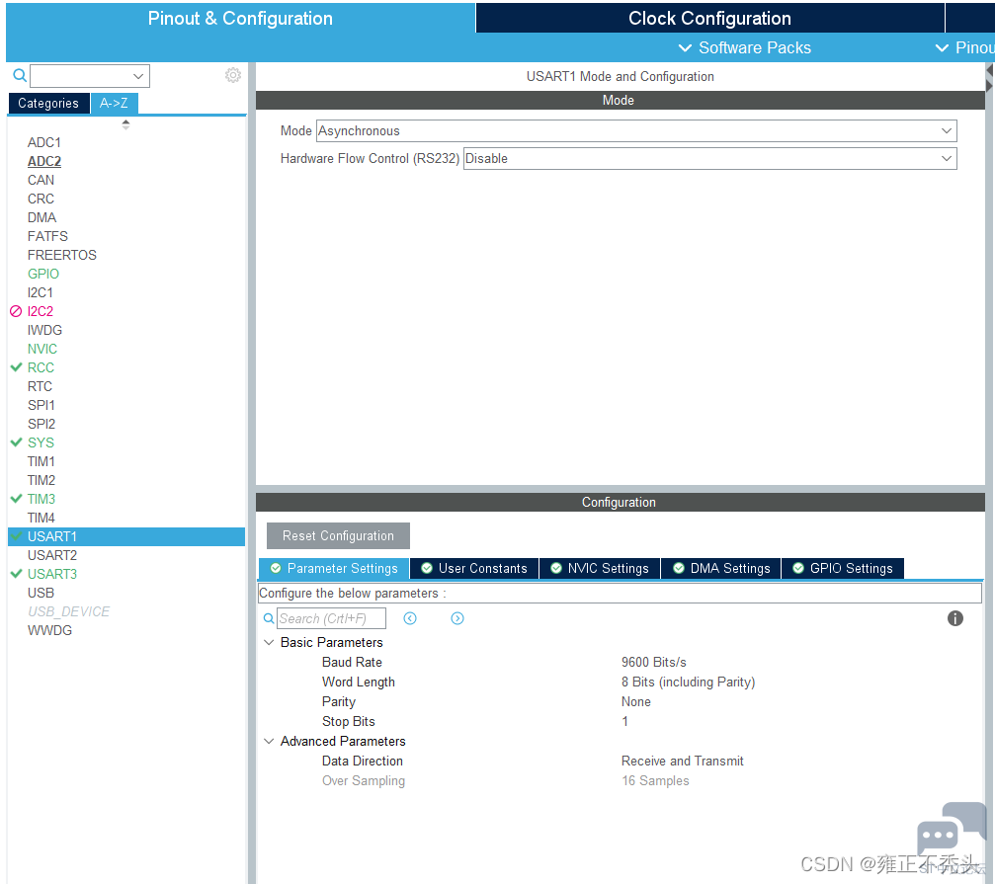Click the Reset Configuration button
This screenshot has height=884, width=995.
coord(338,536)
